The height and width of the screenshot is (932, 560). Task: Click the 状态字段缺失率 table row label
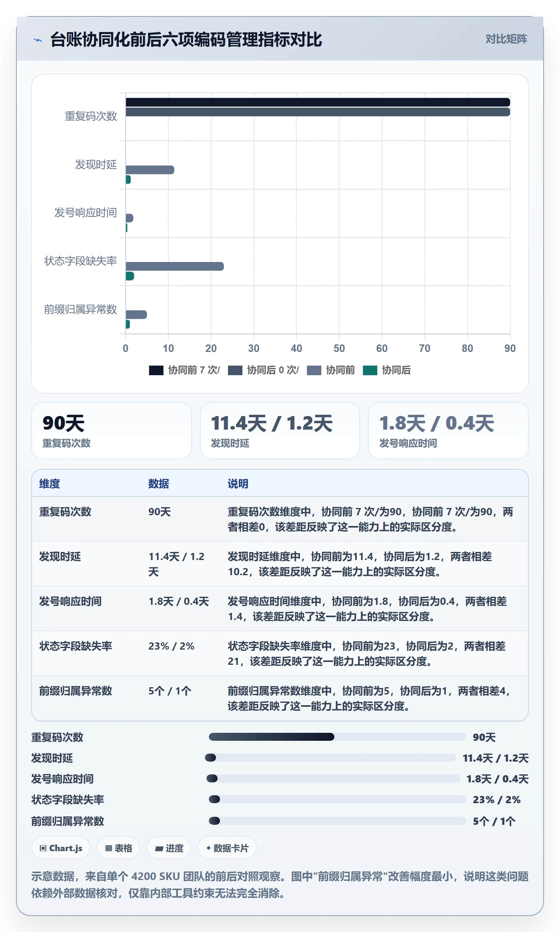pyautogui.click(x=76, y=646)
